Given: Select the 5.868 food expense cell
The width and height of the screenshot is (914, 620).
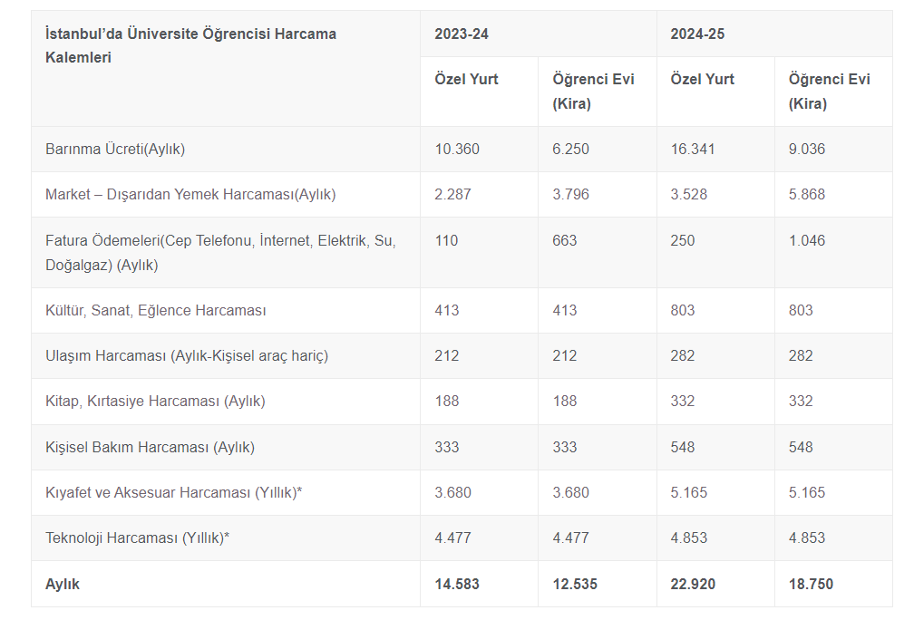Looking at the screenshot, I should click(807, 194).
